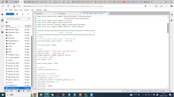Refresh the file browser list

coord(28,14)
